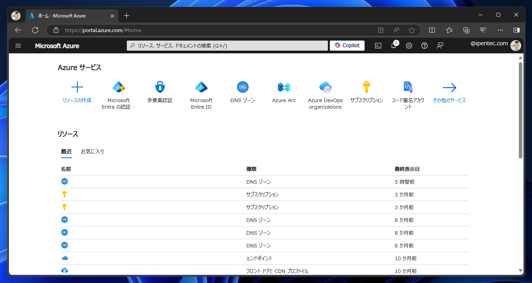Open the portal settings gear
532x283 pixels.
point(409,45)
